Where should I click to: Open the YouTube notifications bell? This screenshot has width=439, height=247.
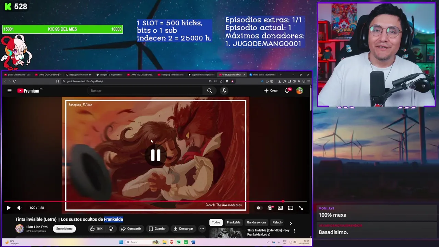[287, 91]
